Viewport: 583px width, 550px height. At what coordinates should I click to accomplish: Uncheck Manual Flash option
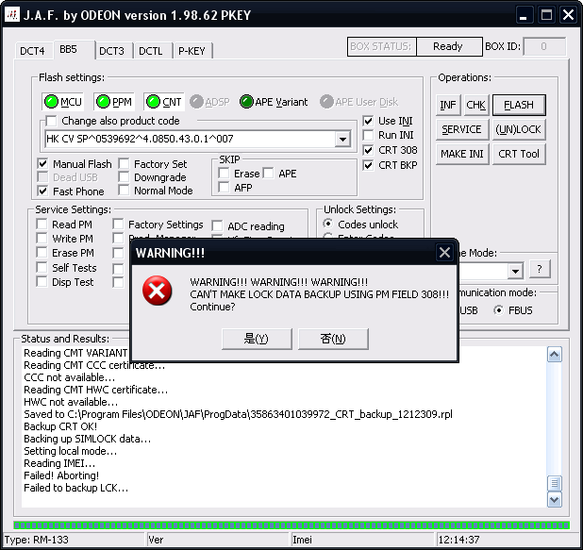42,163
